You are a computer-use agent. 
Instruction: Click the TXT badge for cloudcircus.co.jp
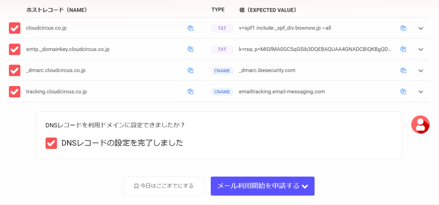click(222, 28)
